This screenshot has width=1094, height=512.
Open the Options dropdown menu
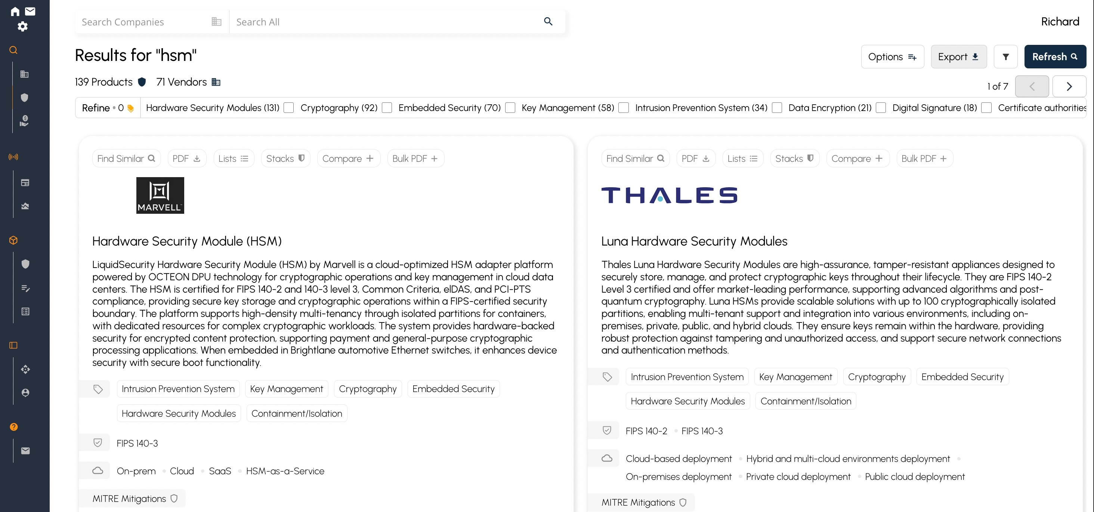[x=892, y=56]
